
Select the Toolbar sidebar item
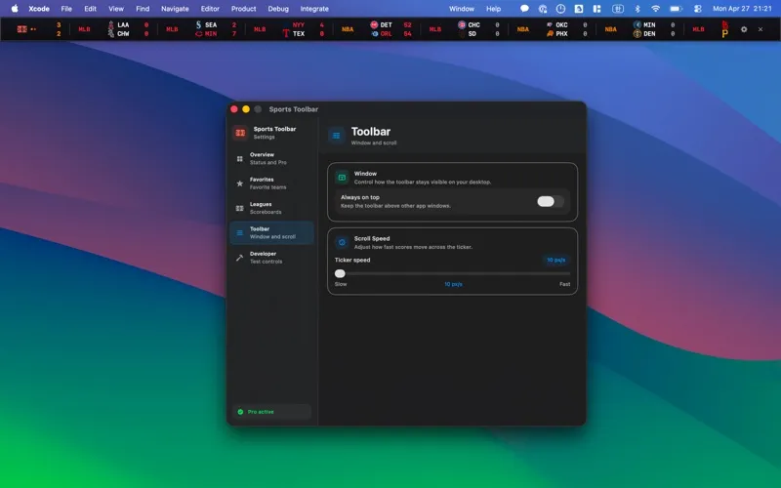pos(272,233)
